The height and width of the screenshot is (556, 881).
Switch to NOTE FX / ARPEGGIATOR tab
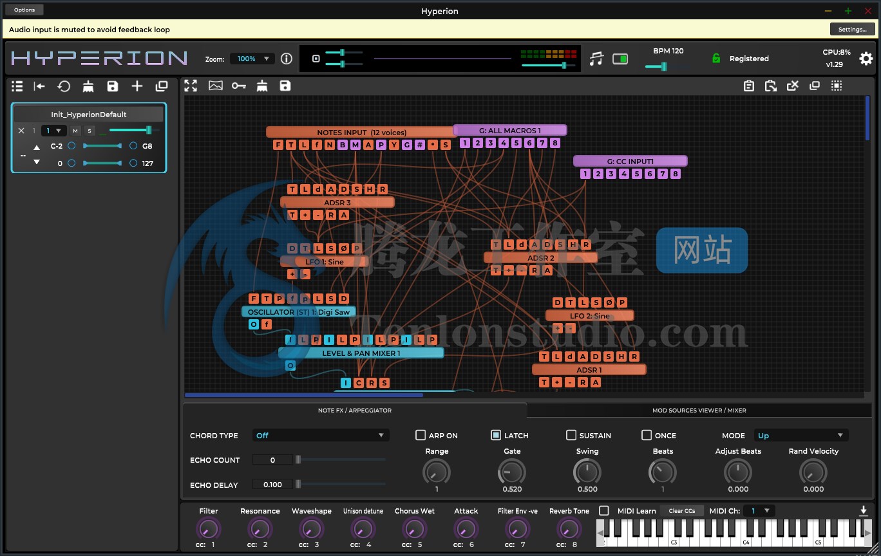pos(355,410)
